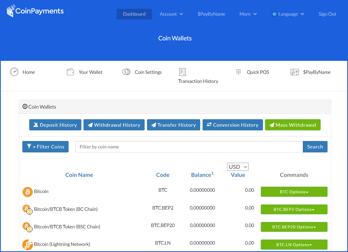Sort by Value column

238,175
